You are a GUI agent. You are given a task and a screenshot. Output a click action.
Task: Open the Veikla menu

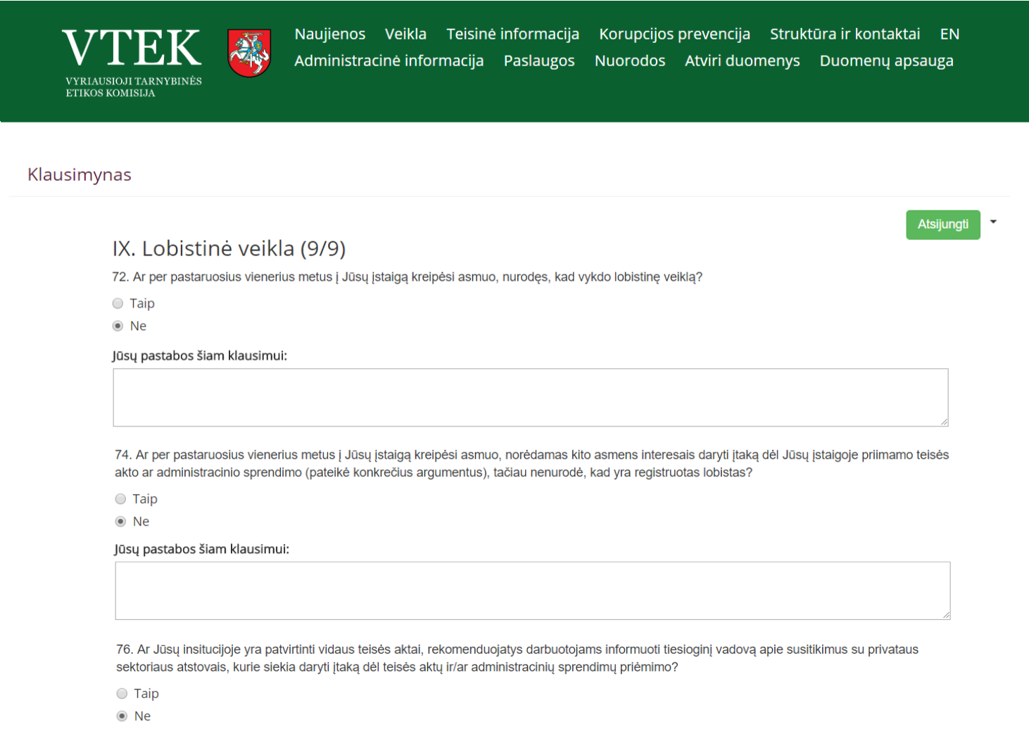(x=405, y=34)
